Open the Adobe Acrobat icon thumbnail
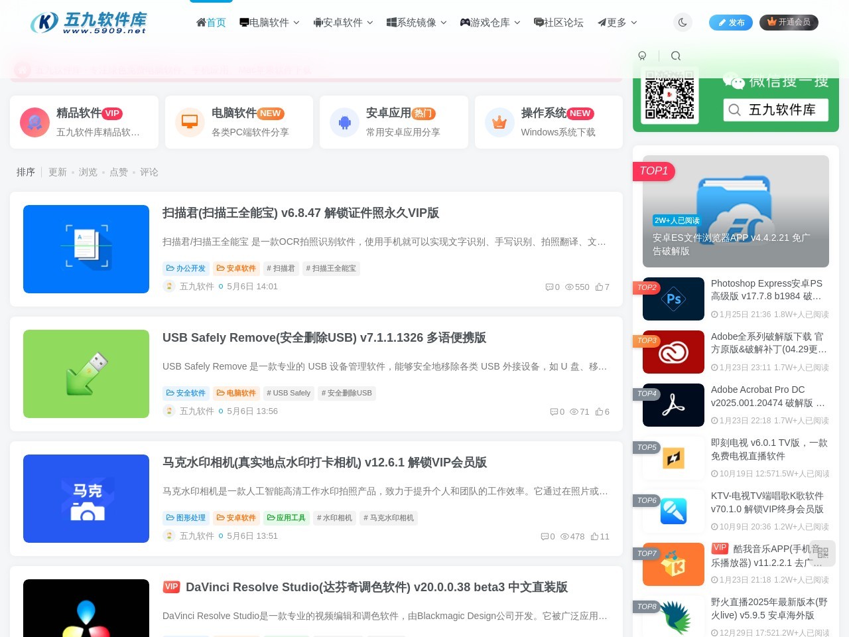This screenshot has width=849, height=637. click(673, 405)
